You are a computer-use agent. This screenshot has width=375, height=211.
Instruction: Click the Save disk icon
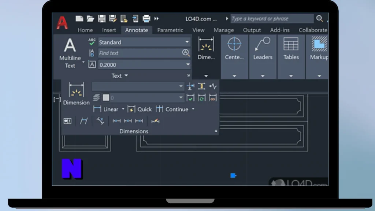tap(102, 19)
